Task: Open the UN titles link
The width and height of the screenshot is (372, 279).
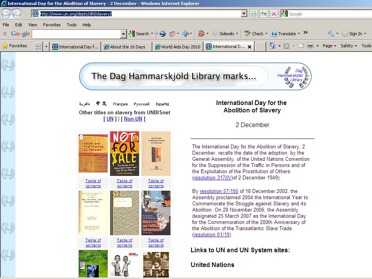Action: pos(110,119)
